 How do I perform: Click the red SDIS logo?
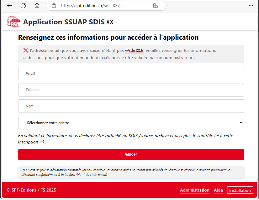click(x=13, y=22)
